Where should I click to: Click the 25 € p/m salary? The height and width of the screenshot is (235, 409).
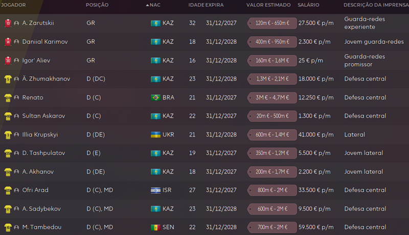(311, 61)
